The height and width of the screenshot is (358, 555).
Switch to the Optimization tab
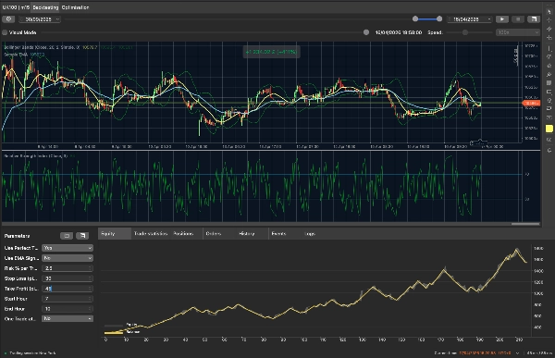(75, 7)
